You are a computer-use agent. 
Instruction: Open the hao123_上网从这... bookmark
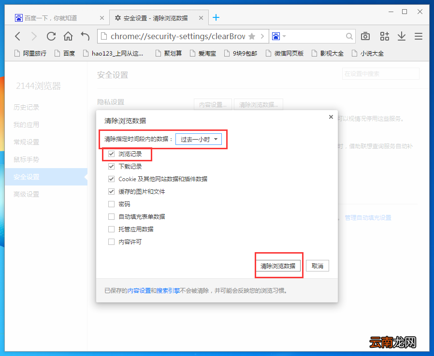coord(113,54)
